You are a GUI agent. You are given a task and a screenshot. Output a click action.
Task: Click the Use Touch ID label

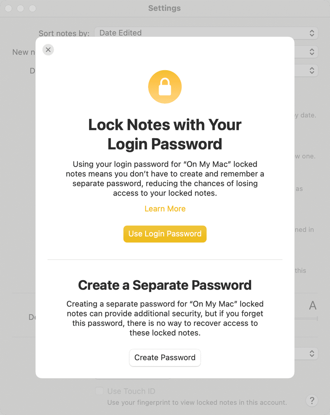pos(131,391)
